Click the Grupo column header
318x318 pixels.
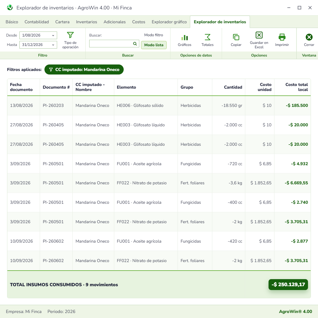tap(195, 87)
